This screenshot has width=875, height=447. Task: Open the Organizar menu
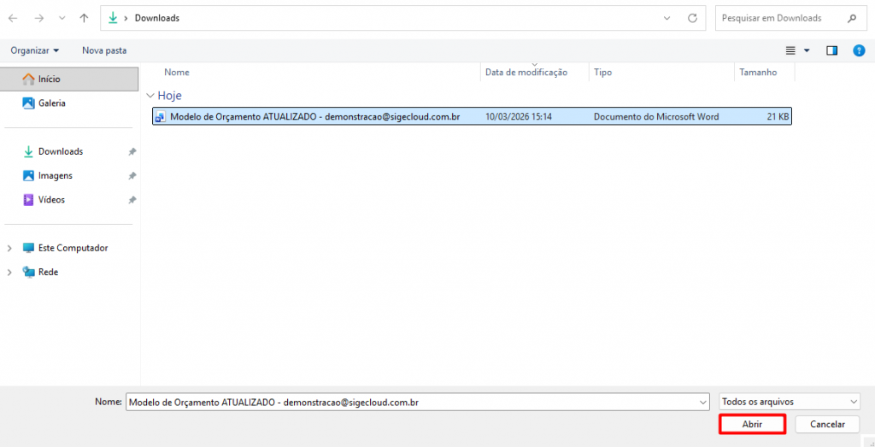point(35,50)
